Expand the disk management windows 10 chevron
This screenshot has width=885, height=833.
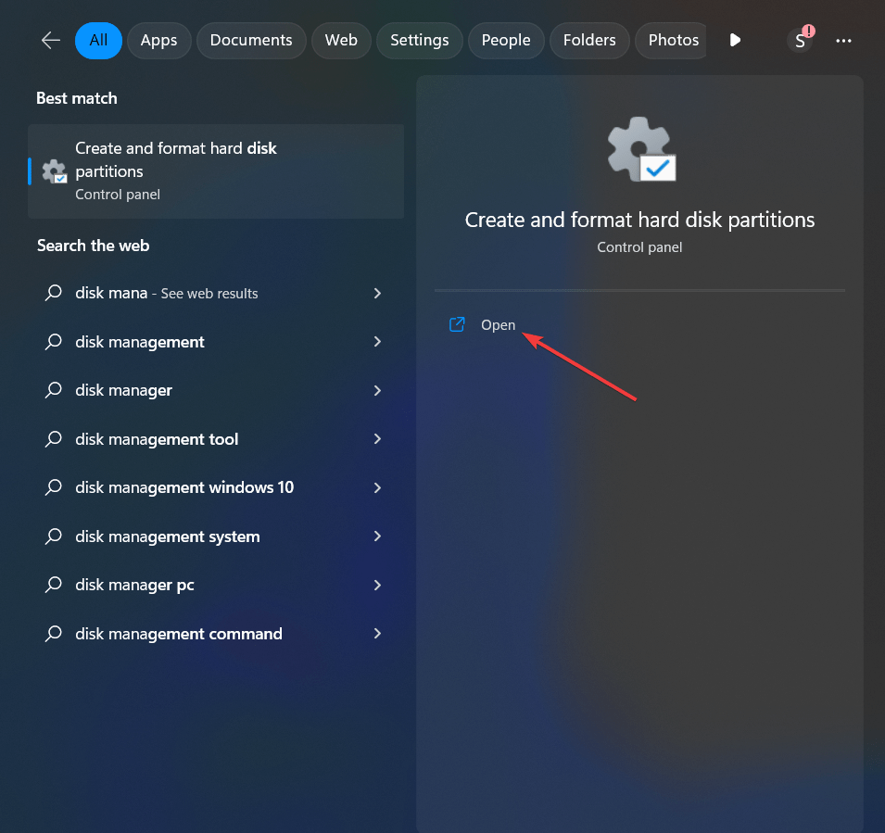pos(377,487)
